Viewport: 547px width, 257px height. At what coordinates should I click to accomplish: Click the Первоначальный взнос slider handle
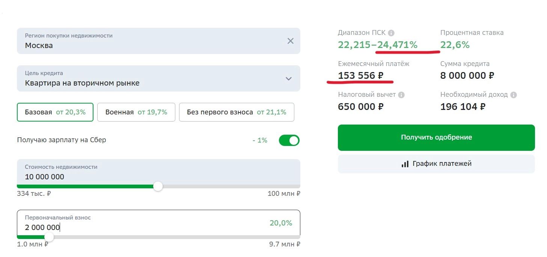(49, 237)
